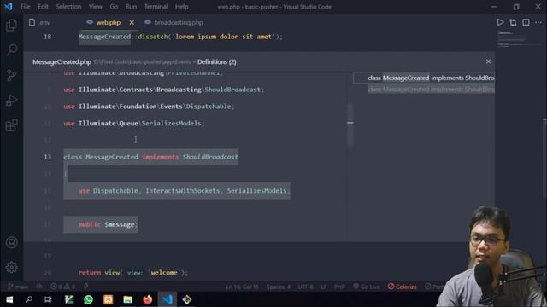
Task: Click the 'SerializesModels' import line
Action: [x=134, y=123]
